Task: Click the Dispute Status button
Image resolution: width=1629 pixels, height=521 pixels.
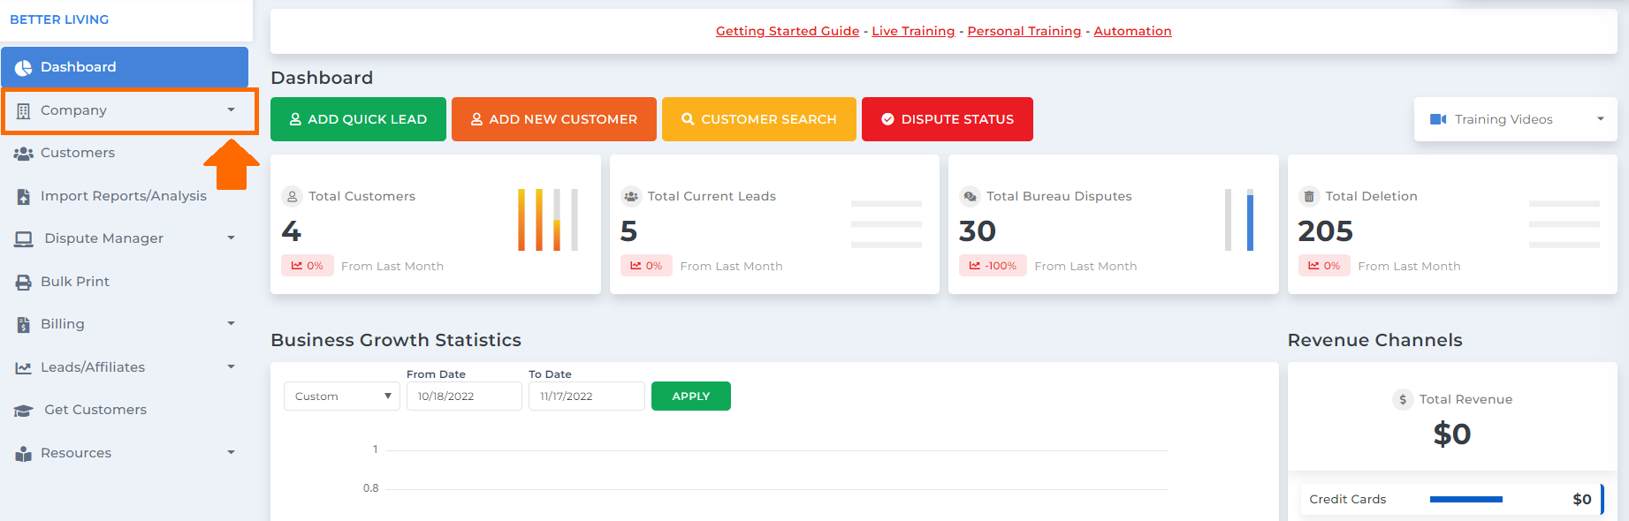Action: point(948,119)
